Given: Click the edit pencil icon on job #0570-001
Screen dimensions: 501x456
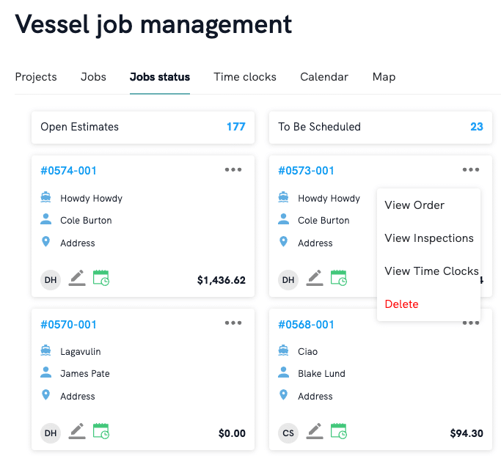Looking at the screenshot, I should pos(77,431).
